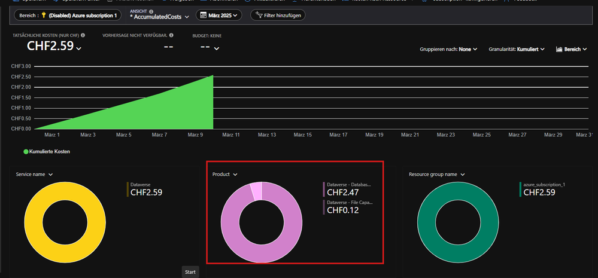Screen dimensions: 598x278
Task: Expand the Budget: Keine chevron
Action: point(217,48)
